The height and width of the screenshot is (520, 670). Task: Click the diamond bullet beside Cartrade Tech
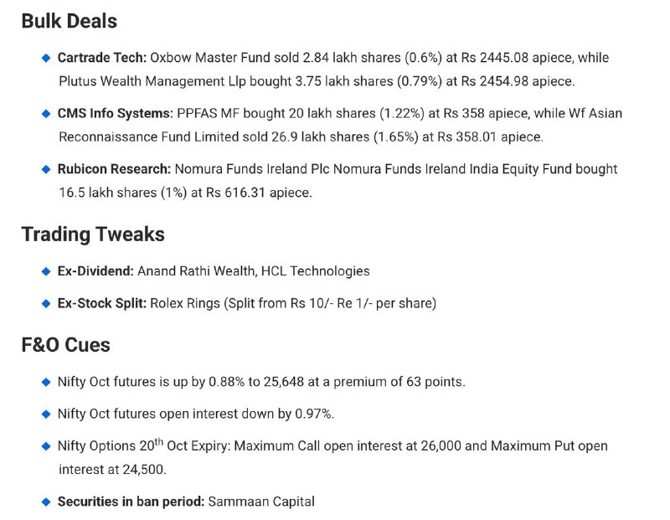point(46,58)
